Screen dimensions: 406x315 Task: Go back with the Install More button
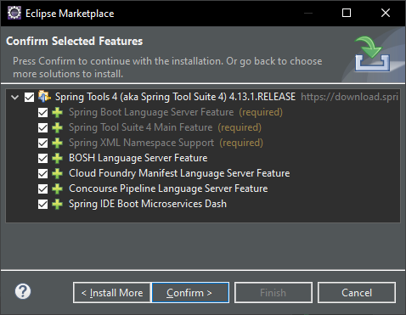[112, 293]
